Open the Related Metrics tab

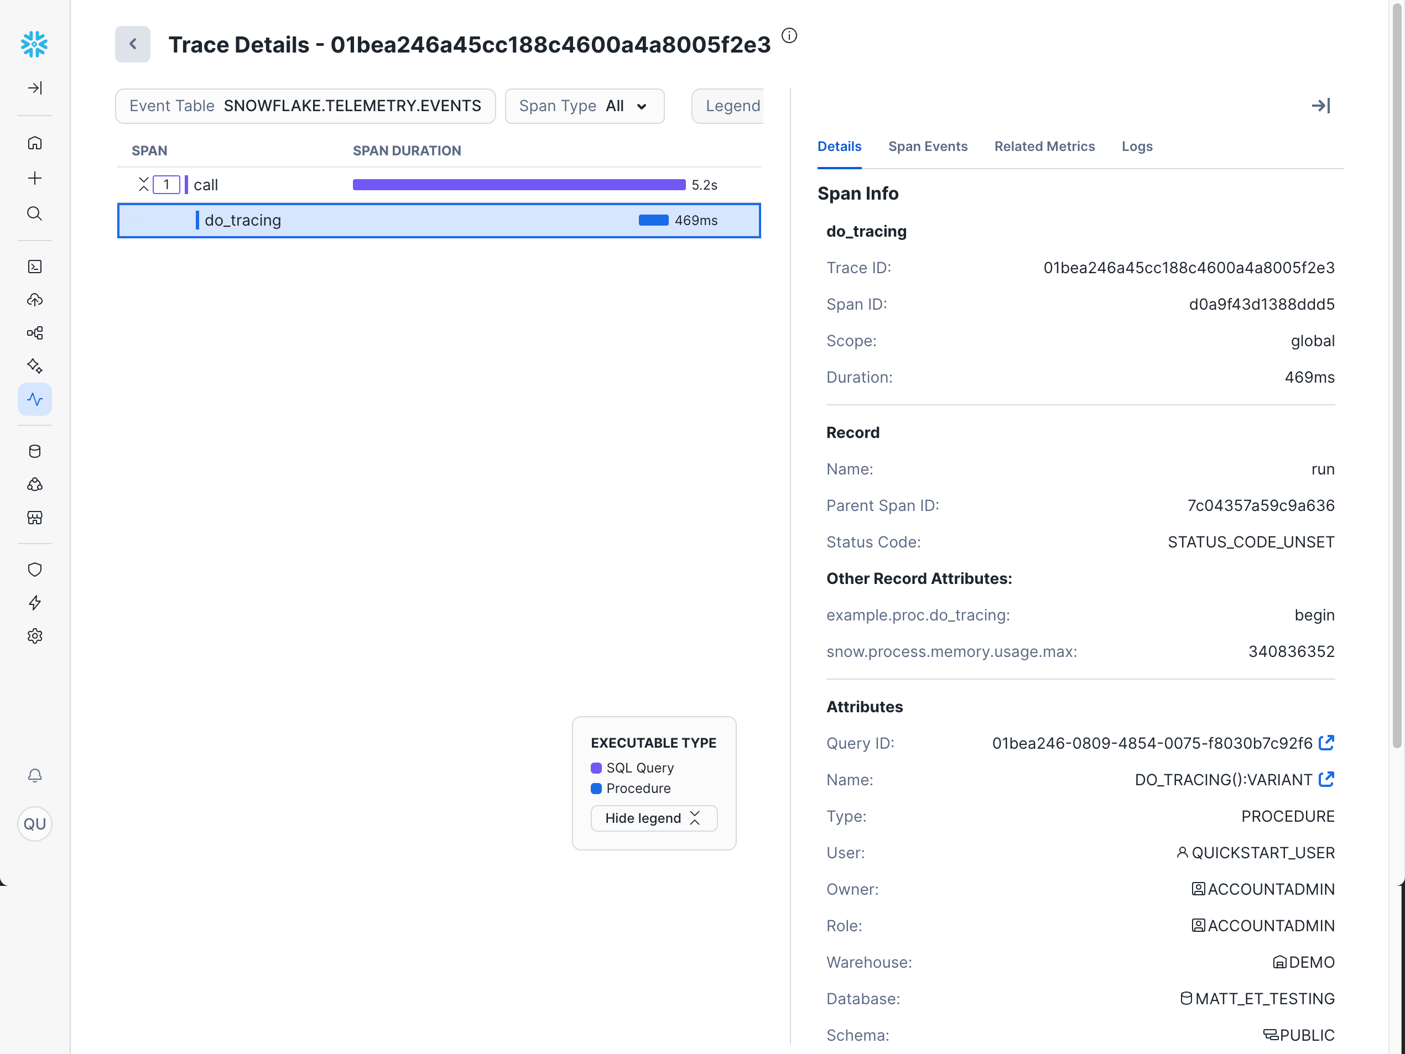1044,147
